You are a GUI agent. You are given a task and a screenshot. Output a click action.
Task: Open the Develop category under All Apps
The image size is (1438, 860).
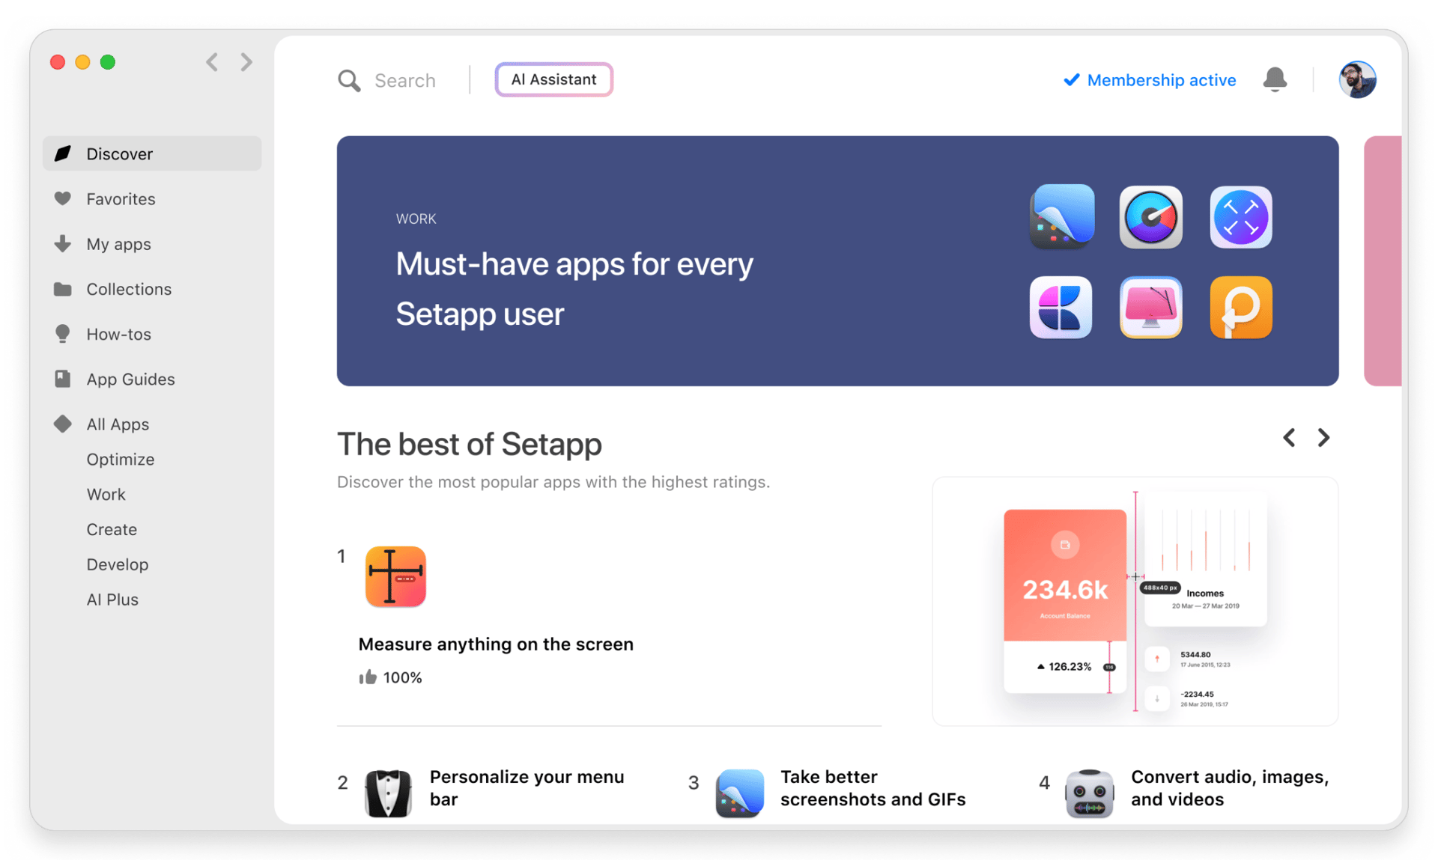pyautogui.click(x=118, y=564)
